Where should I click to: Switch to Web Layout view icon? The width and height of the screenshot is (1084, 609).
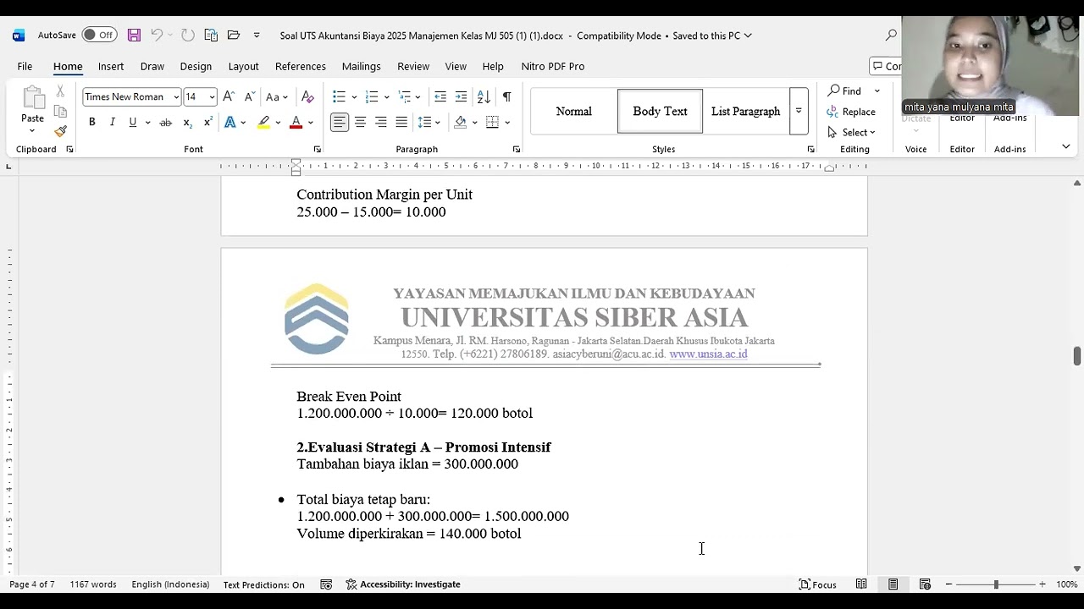(925, 584)
